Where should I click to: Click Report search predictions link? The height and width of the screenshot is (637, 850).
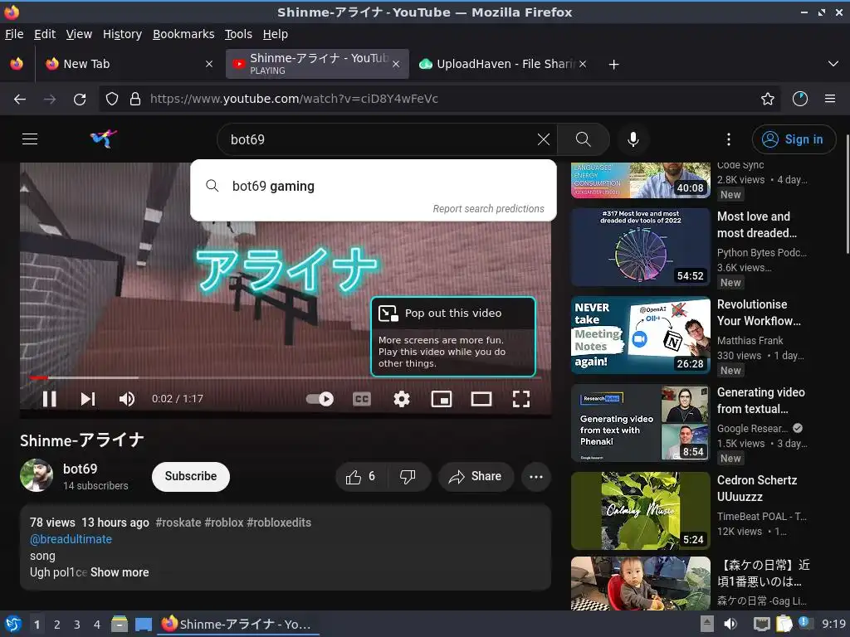tap(488, 208)
